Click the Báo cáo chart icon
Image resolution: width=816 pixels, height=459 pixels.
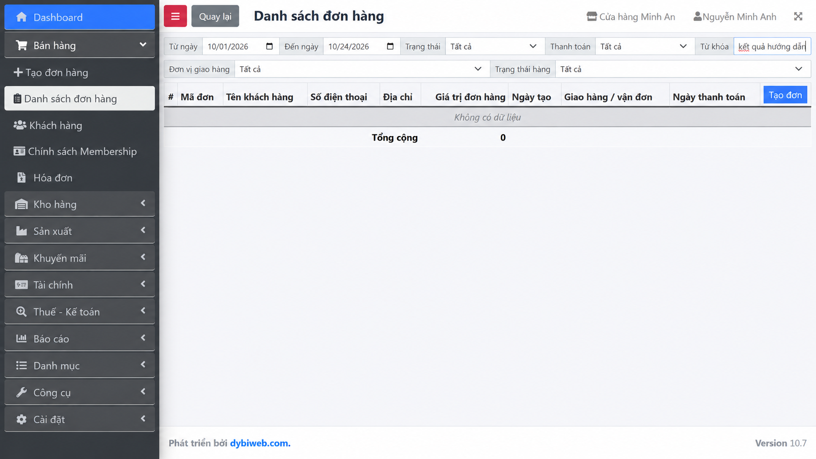click(x=21, y=339)
